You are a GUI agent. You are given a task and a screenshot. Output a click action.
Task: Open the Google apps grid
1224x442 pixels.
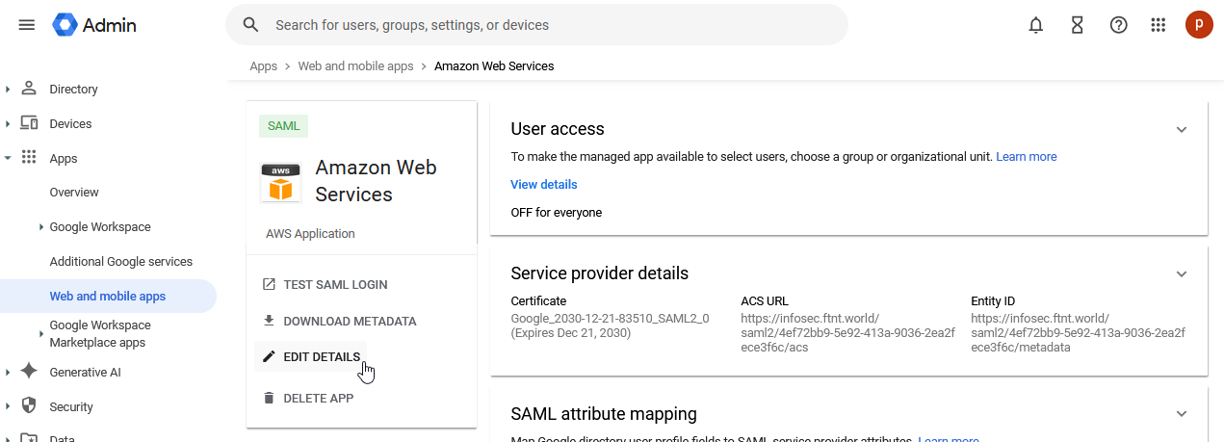click(x=1159, y=25)
